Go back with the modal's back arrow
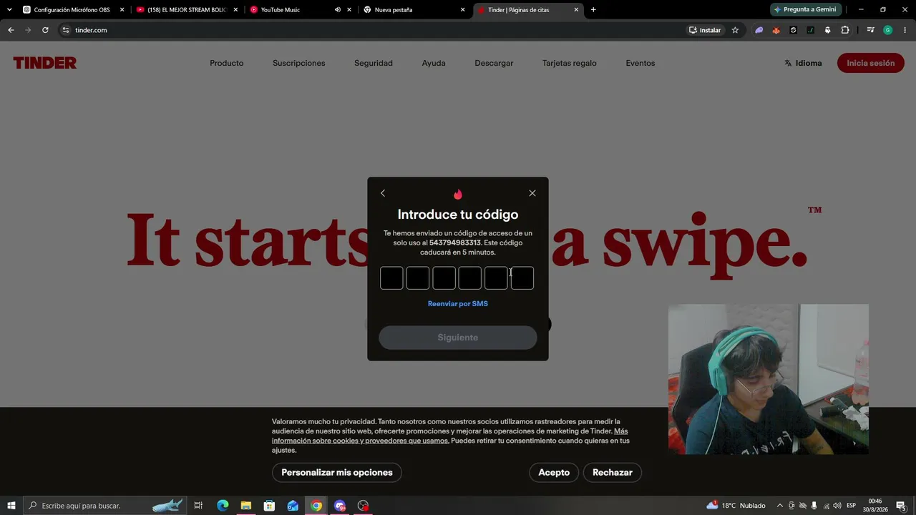Screen dimensions: 916x515 [x=383, y=193]
